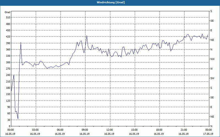Click the 210 degree label
The image size is (220, 137).
point(8,81)
